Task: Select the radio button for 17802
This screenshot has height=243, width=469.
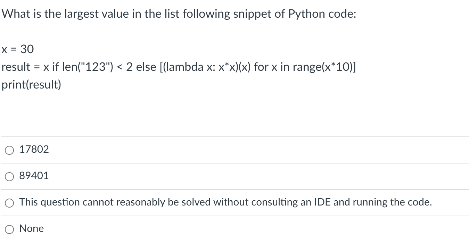Action: [x=10, y=150]
